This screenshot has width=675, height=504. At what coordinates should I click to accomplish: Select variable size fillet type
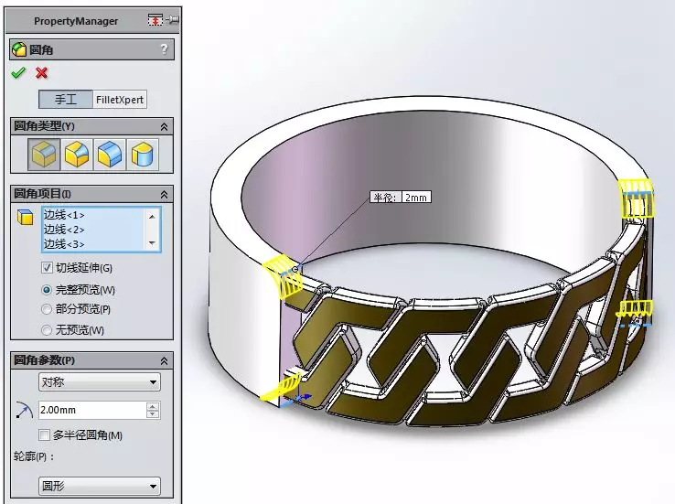pyautogui.click(x=77, y=155)
